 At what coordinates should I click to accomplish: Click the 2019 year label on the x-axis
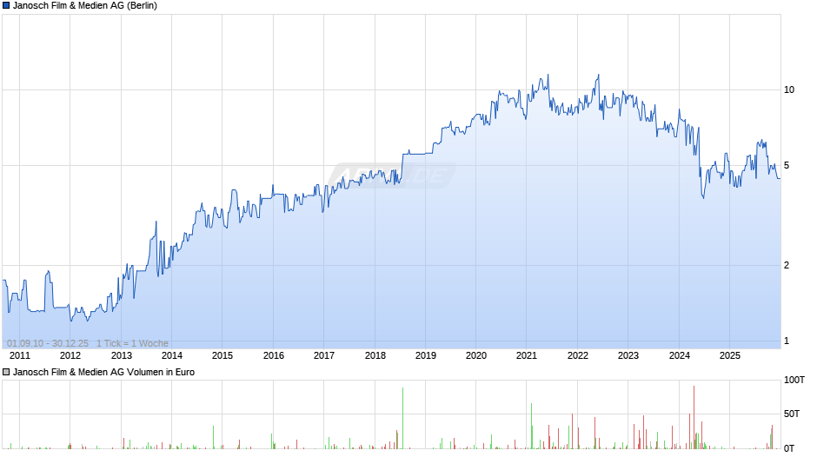(426, 355)
